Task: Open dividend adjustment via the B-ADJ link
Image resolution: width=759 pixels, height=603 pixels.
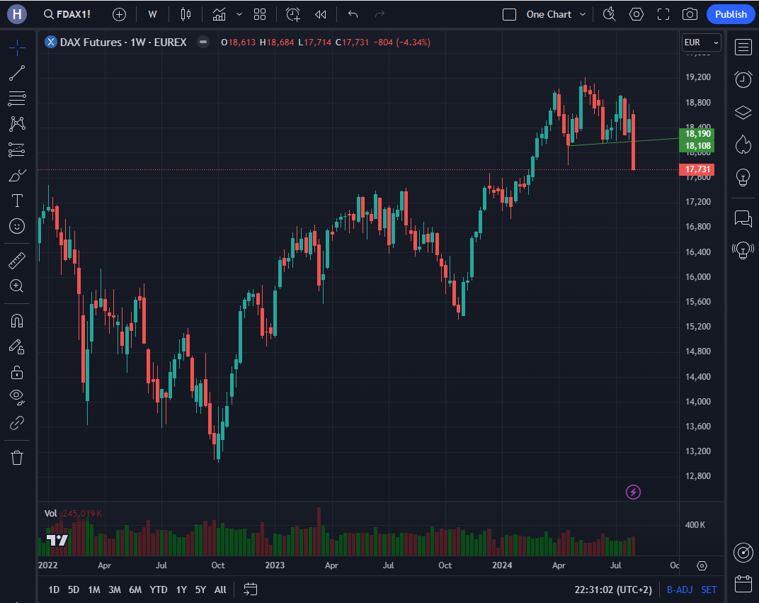Action: pyautogui.click(x=680, y=589)
